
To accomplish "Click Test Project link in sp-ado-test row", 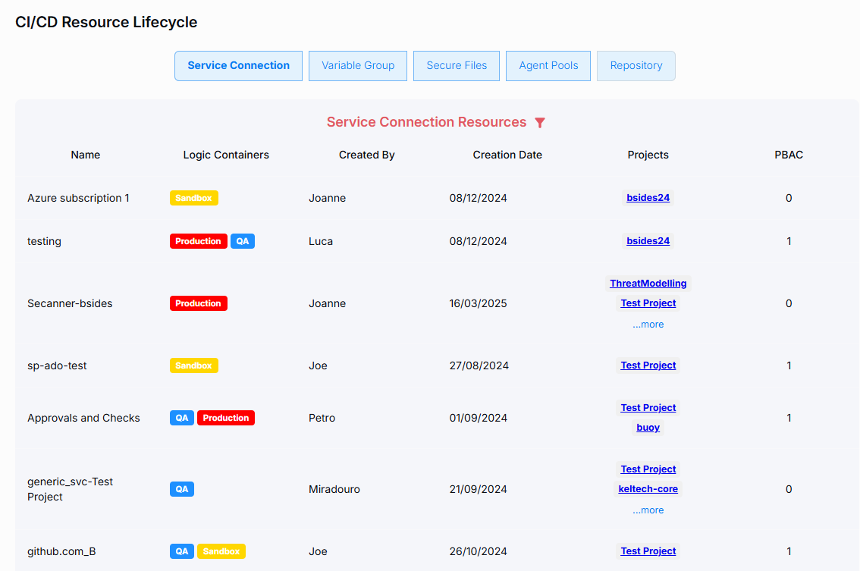I will tap(648, 366).
